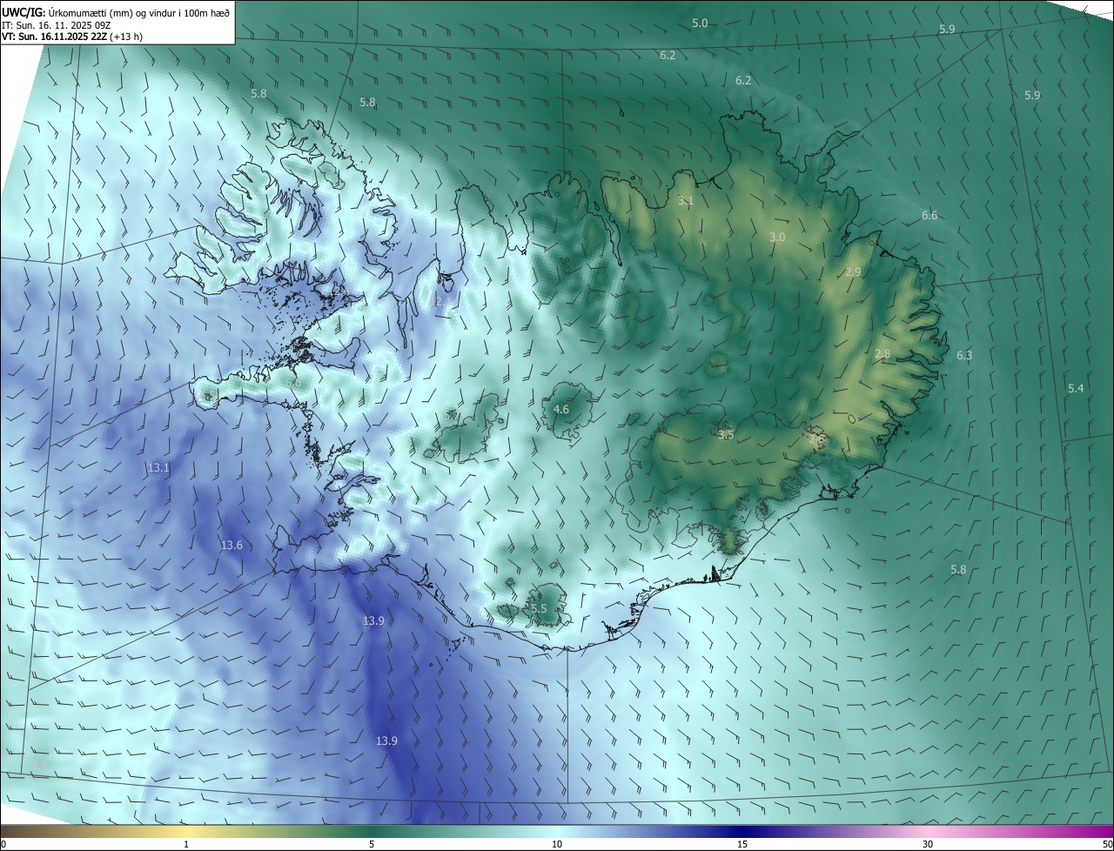The width and height of the screenshot is (1114, 851).
Task: Click the 5.0 value label on the map
Action: pyautogui.click(x=700, y=23)
